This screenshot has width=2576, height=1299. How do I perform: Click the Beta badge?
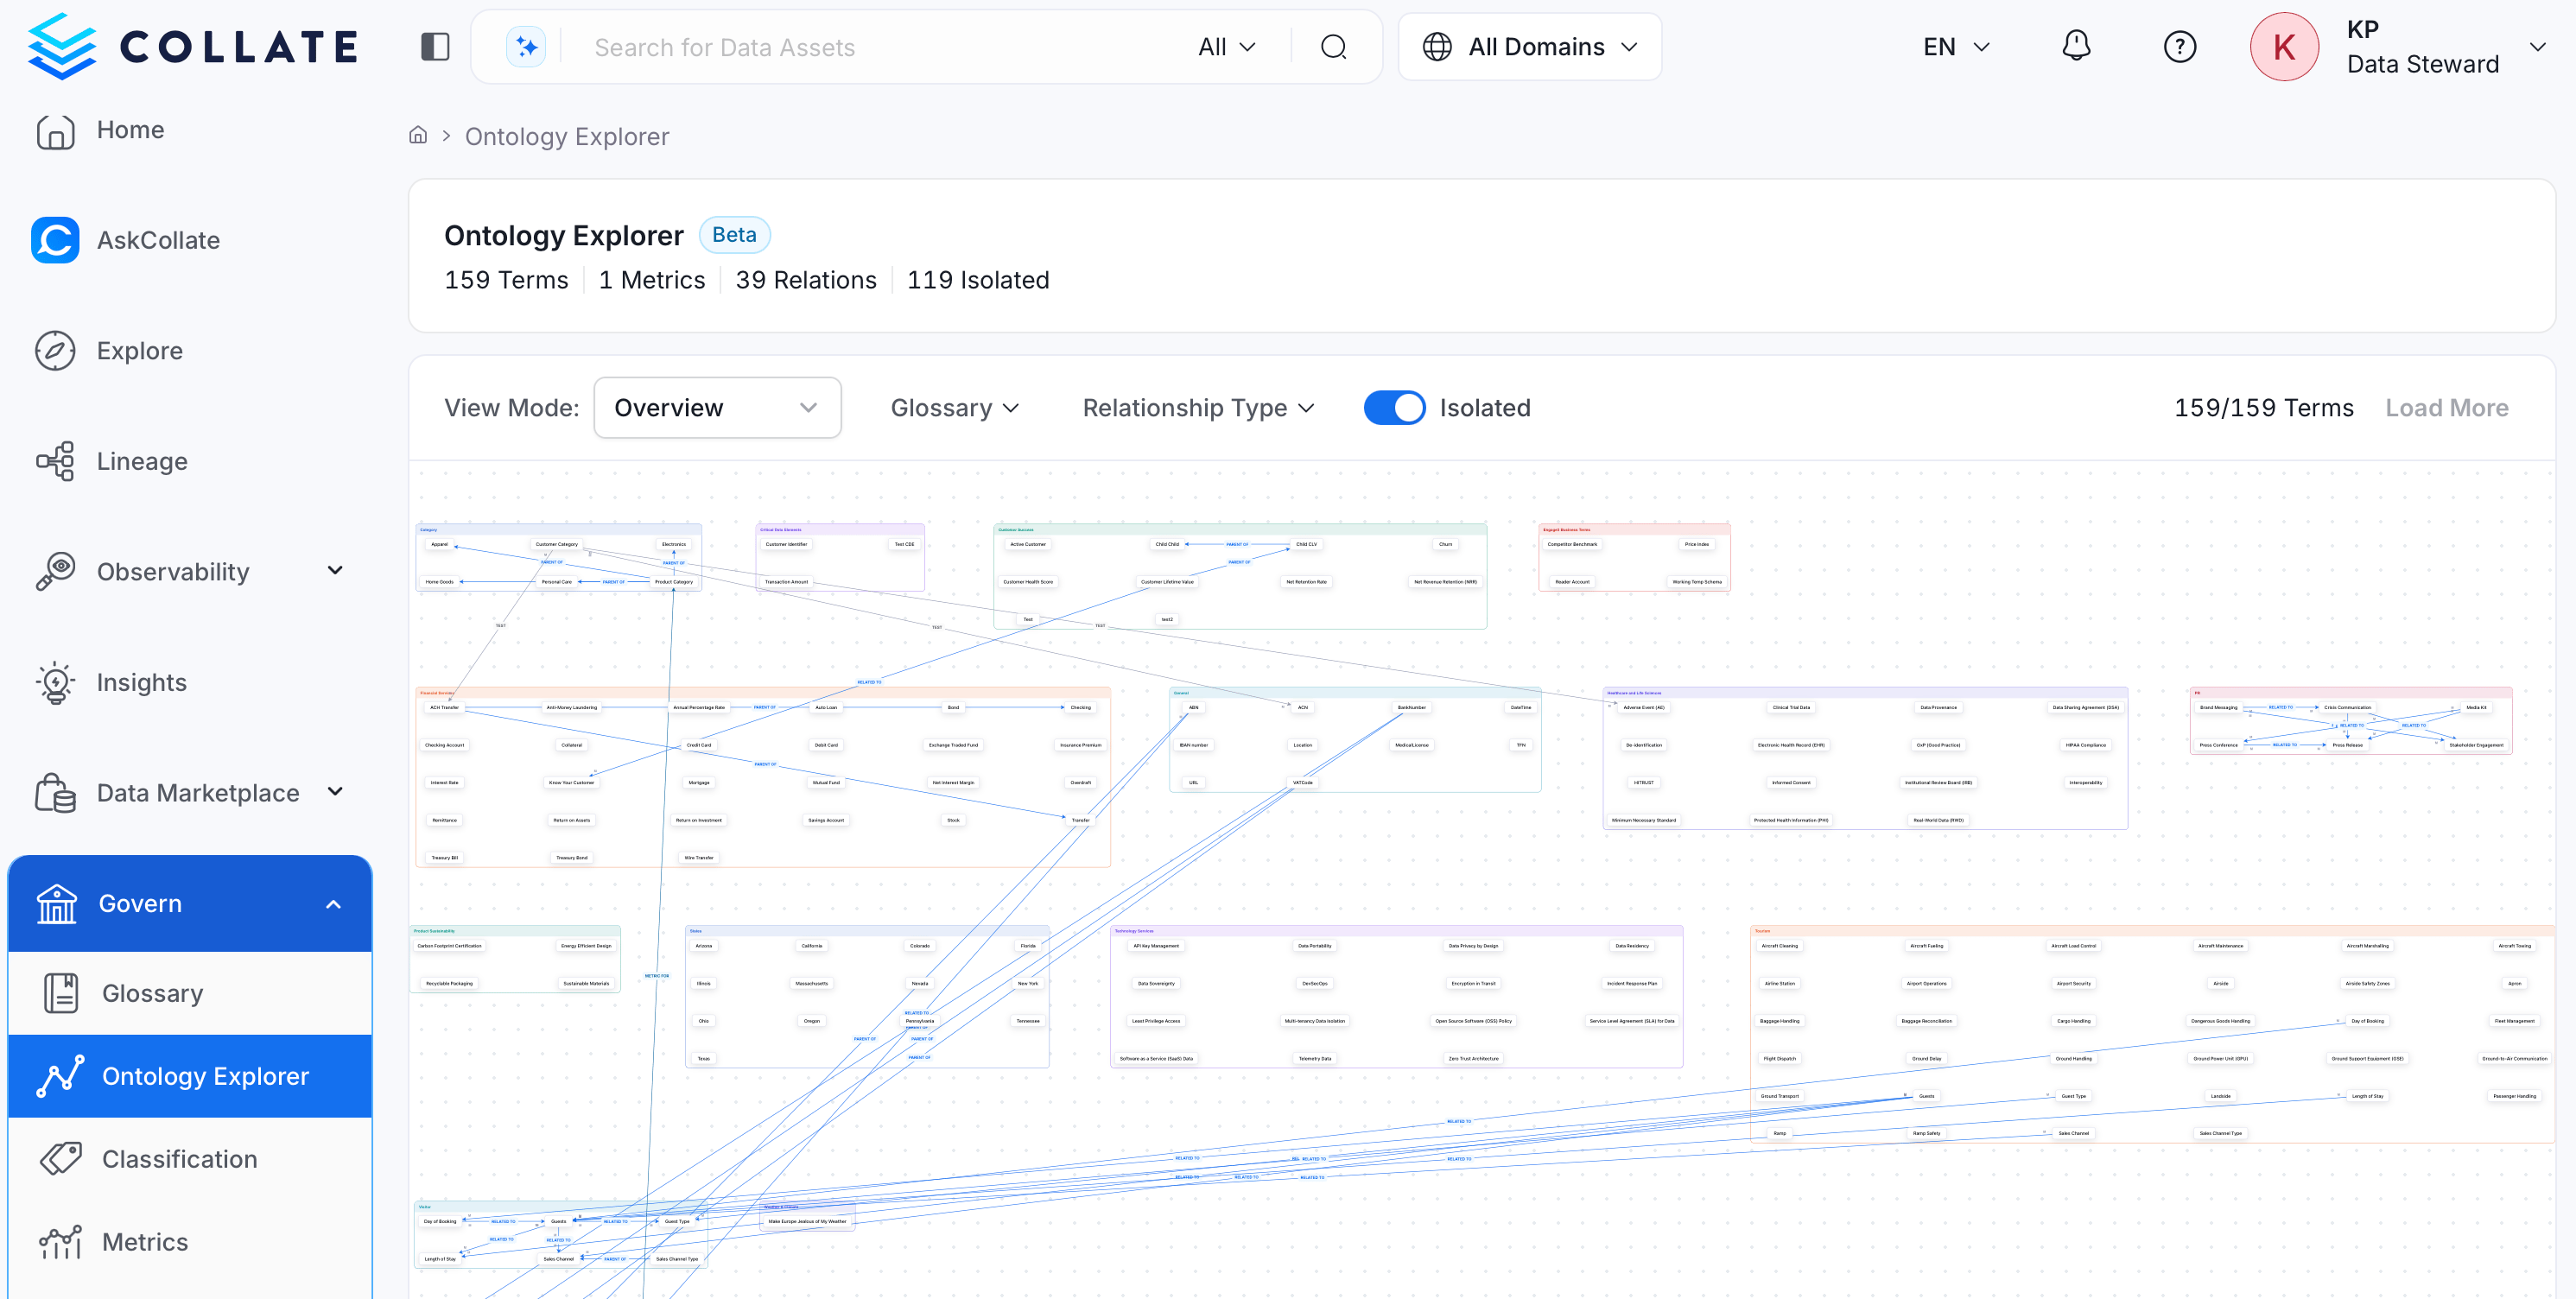[734, 235]
